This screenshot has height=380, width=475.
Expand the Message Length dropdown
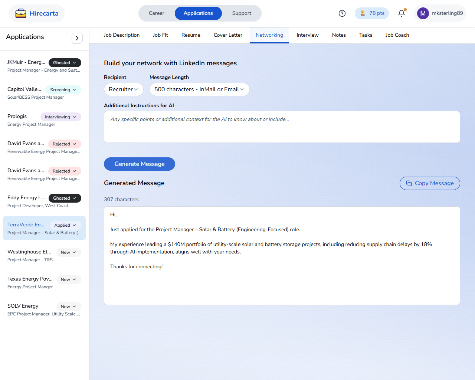click(x=199, y=89)
